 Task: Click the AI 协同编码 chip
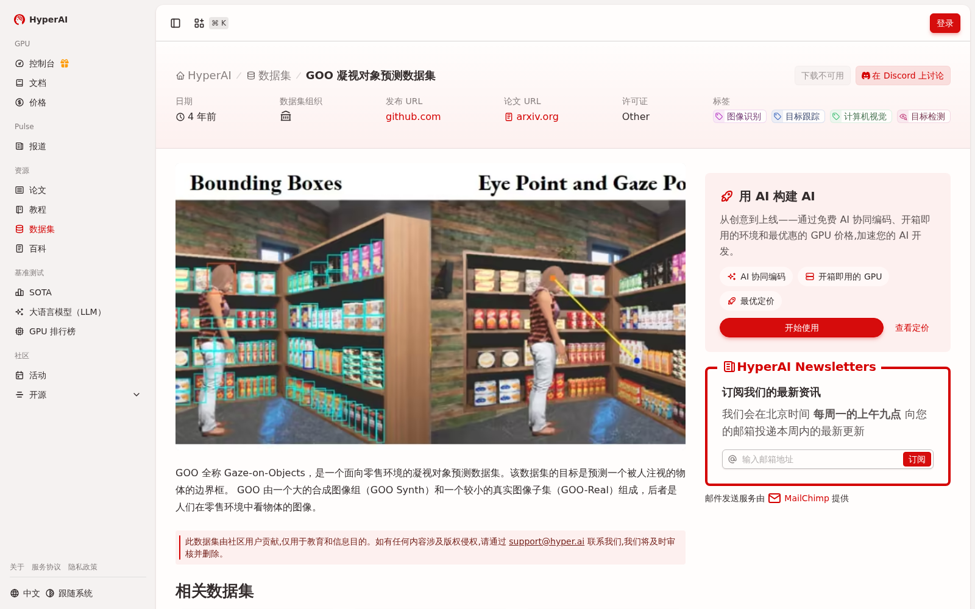click(756, 276)
